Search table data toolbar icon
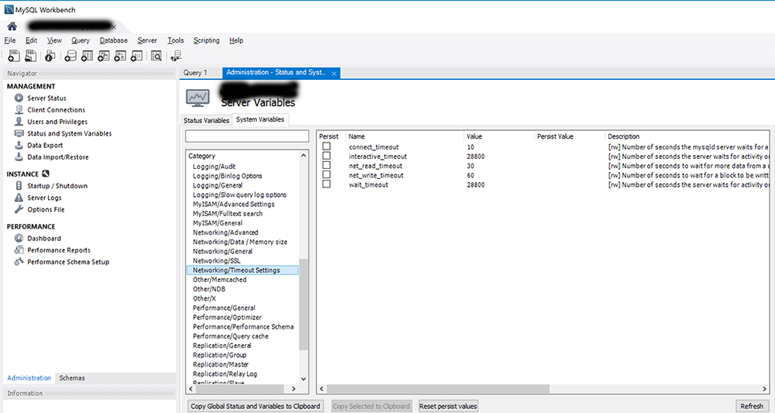775x413 pixels. pos(157,56)
